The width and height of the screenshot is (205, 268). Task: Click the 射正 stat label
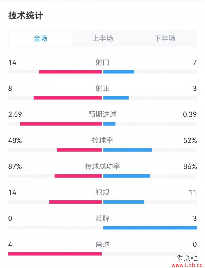(102, 88)
